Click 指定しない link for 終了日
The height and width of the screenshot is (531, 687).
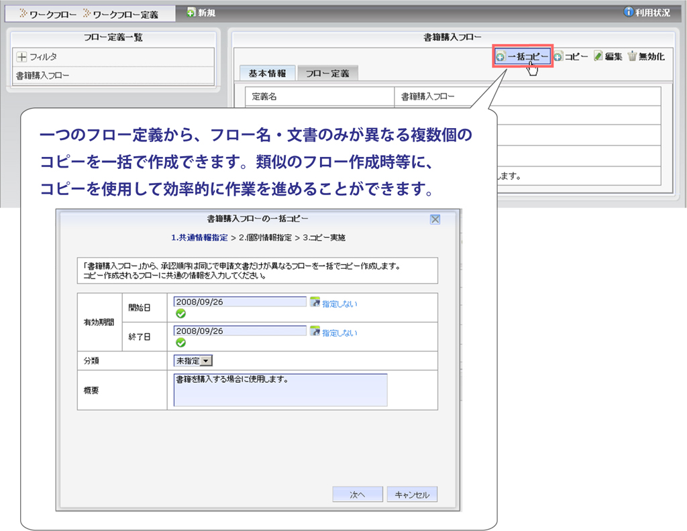pos(339,333)
